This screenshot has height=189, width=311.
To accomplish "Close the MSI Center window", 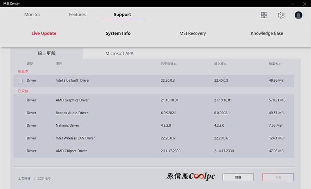I will 305,4.
